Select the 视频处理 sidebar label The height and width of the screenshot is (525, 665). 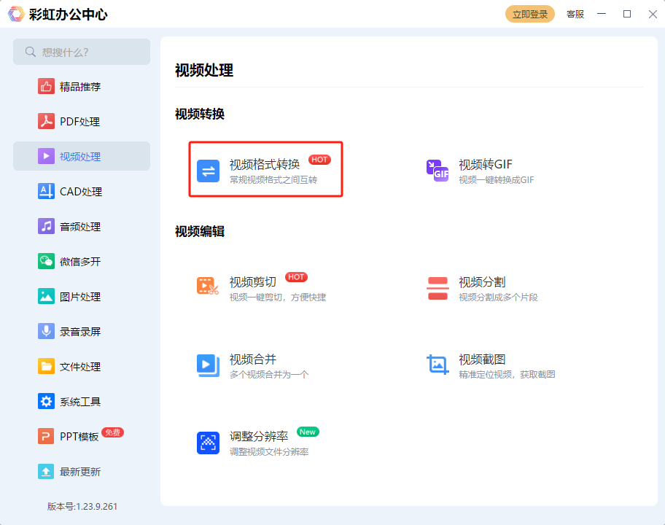click(80, 157)
